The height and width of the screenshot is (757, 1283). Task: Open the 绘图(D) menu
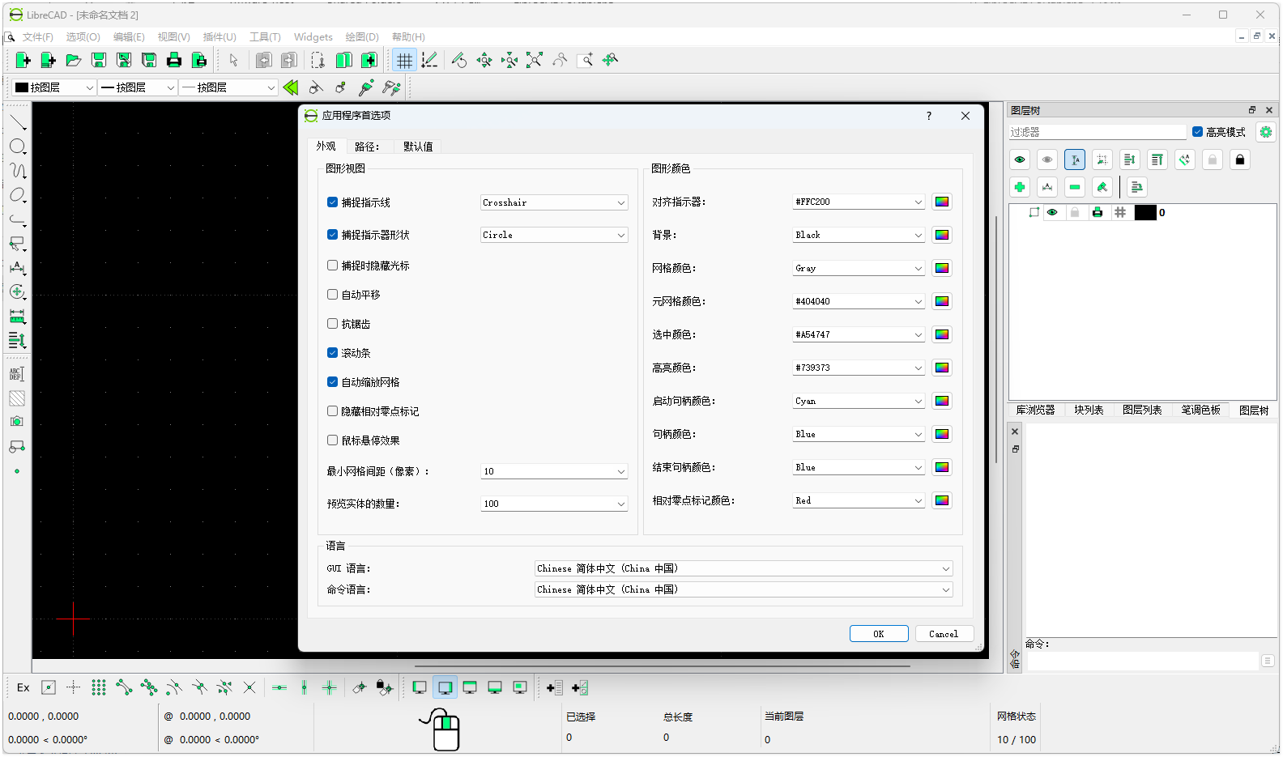click(x=362, y=37)
